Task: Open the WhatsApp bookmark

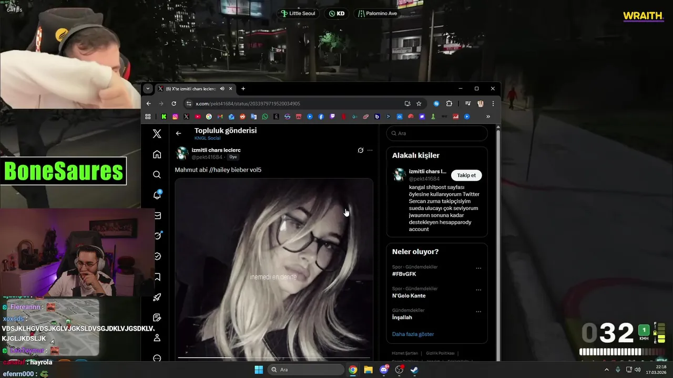Action: pos(265,117)
